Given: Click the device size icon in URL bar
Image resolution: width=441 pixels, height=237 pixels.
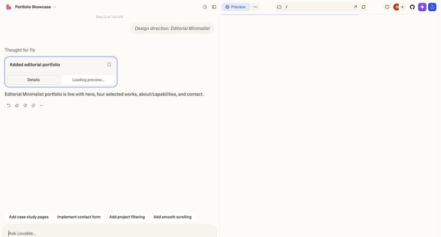Looking at the screenshot, I should [x=279, y=7].
